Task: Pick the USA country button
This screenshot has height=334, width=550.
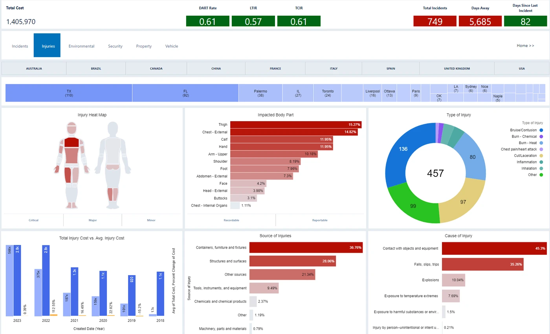Action: coord(522,68)
